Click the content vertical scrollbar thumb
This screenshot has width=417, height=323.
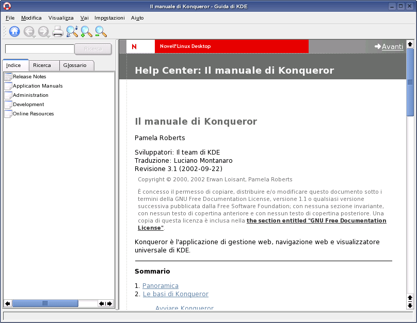410,82
